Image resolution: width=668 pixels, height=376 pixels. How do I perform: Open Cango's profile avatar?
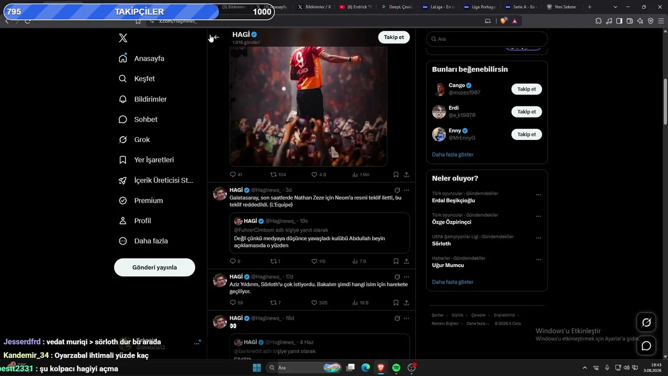(x=439, y=89)
